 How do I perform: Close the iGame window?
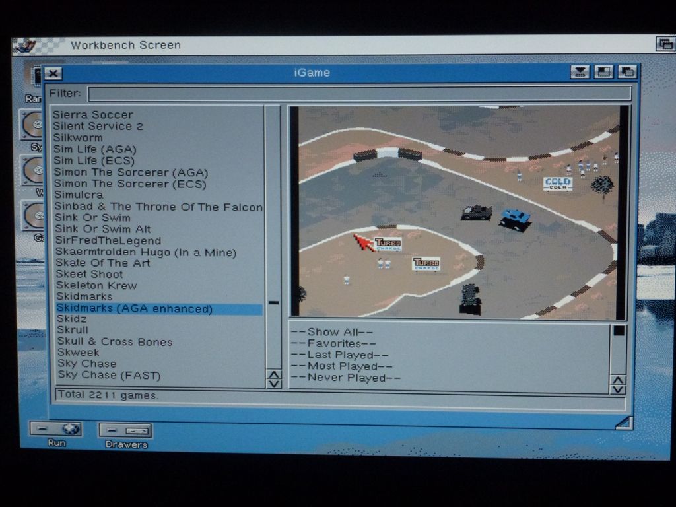[53, 73]
